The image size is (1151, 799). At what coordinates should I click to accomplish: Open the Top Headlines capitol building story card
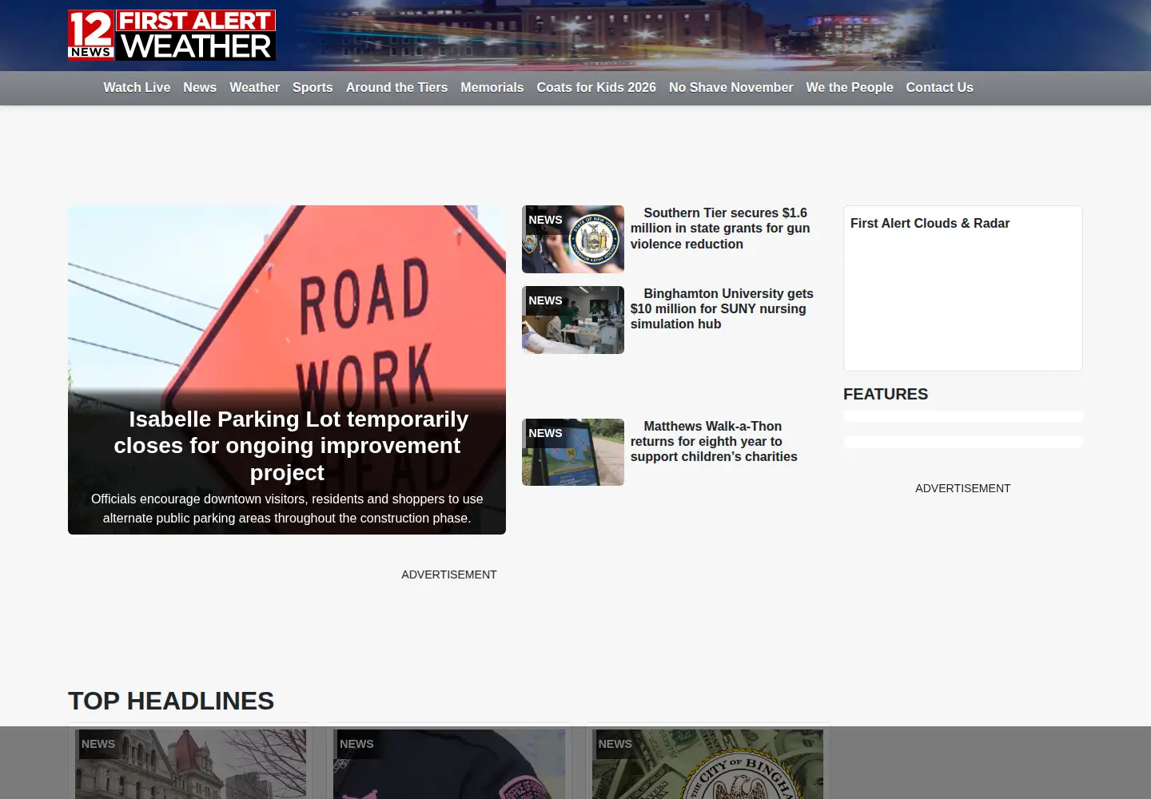click(190, 763)
